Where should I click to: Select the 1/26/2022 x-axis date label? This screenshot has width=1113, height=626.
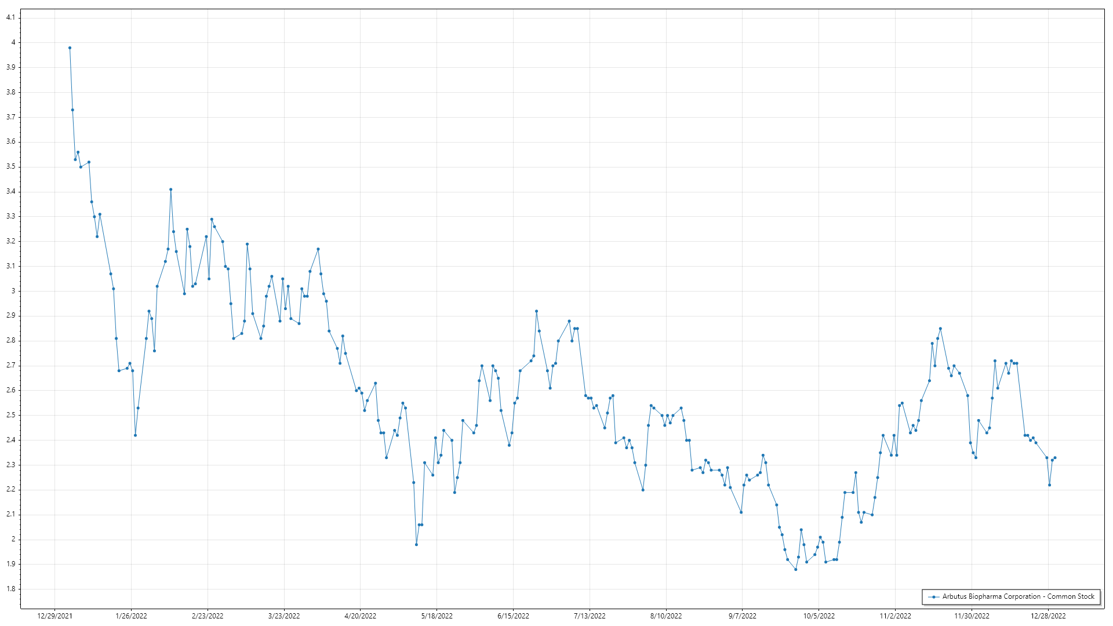tap(131, 616)
